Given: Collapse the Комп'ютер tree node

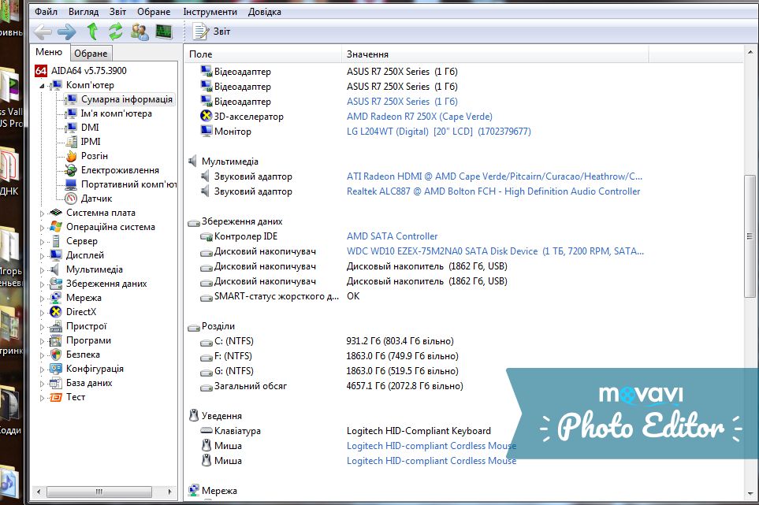Looking at the screenshot, I should click(42, 86).
